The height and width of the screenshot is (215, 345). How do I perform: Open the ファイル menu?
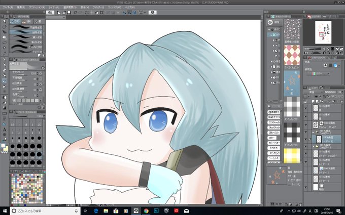[x=8, y=7]
